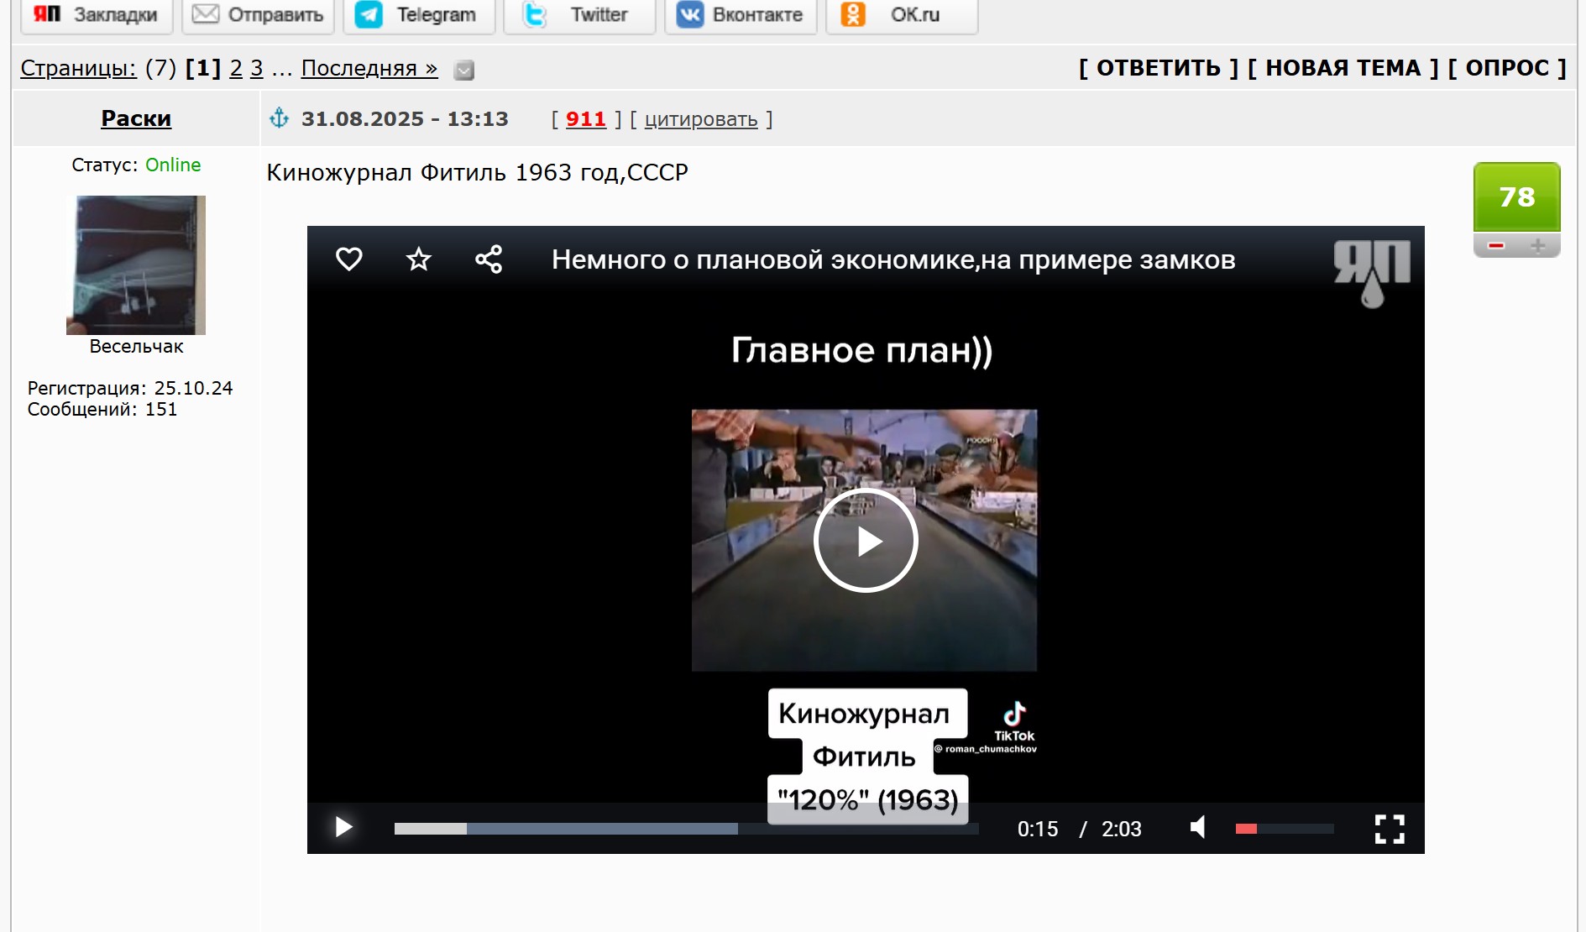
Task: Click the Сообщений: 151 line
Action: [x=102, y=409]
